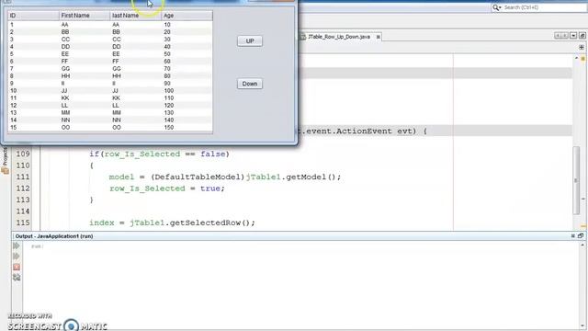This screenshot has height=331, width=588.
Task: Select the row with age 140
Action: 110,120
